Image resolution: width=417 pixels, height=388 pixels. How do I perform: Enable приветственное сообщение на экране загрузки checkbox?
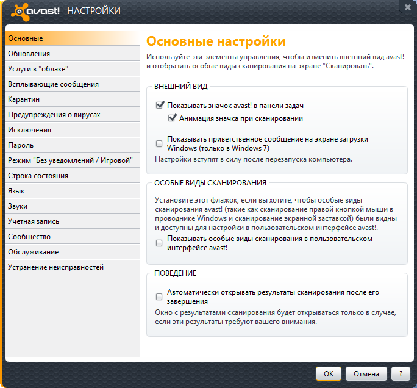point(159,144)
